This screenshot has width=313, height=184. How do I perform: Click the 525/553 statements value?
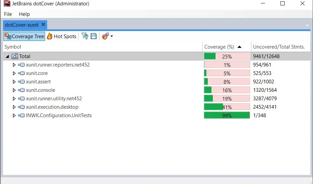click(262, 73)
